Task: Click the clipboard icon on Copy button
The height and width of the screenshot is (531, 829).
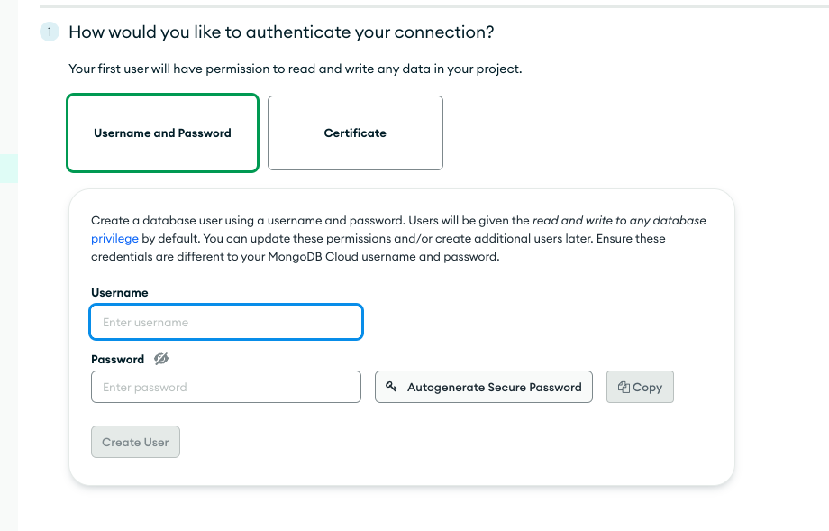Action: (624, 387)
